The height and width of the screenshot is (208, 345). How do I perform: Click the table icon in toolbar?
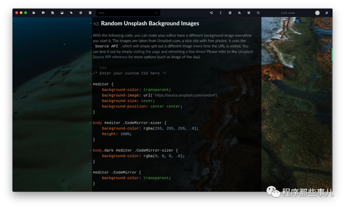point(230,13)
